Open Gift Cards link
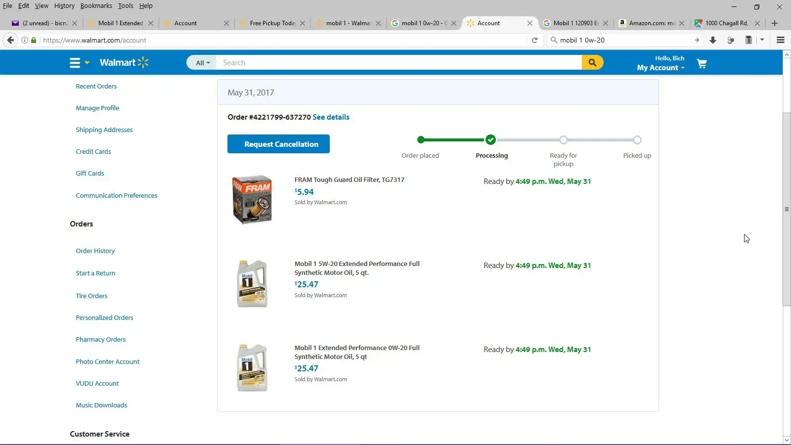This screenshot has width=791, height=445. pyautogui.click(x=90, y=174)
